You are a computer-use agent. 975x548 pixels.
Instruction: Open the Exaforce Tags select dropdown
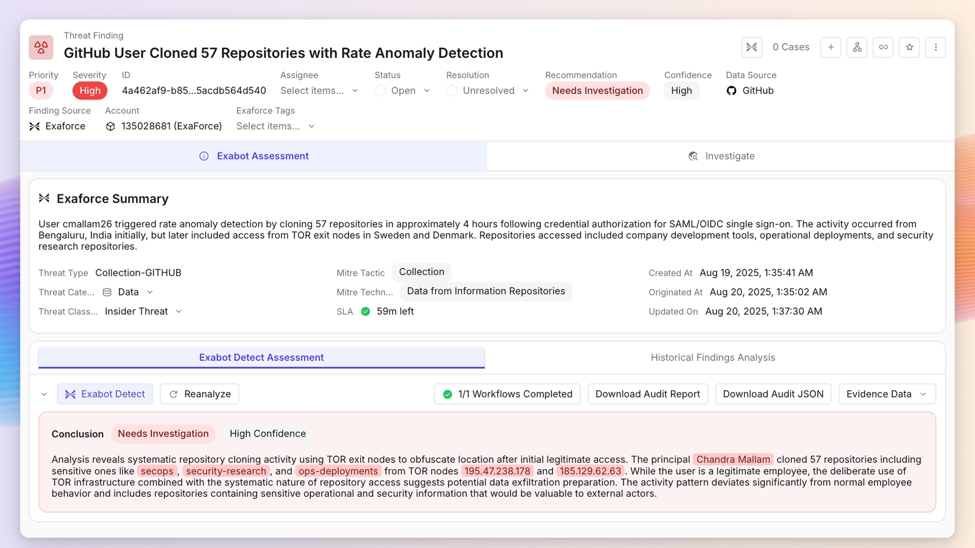coord(275,126)
